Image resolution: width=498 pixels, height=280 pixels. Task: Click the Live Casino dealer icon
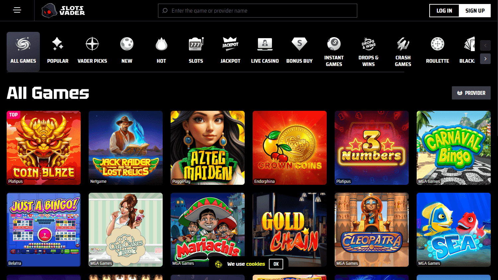265,43
